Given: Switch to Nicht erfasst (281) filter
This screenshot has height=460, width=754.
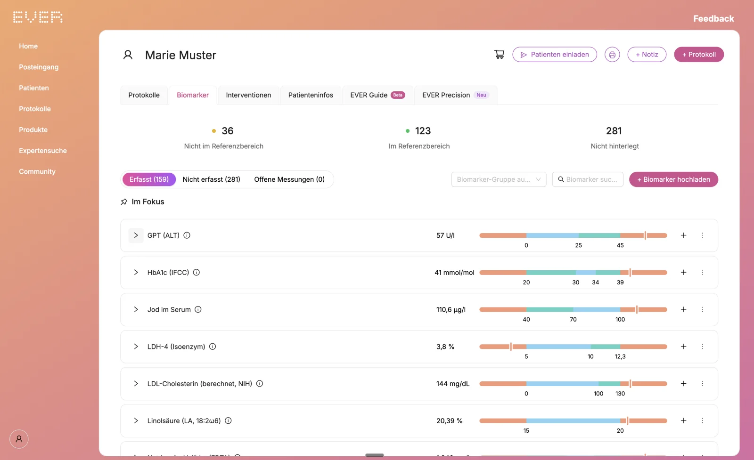Looking at the screenshot, I should point(211,179).
